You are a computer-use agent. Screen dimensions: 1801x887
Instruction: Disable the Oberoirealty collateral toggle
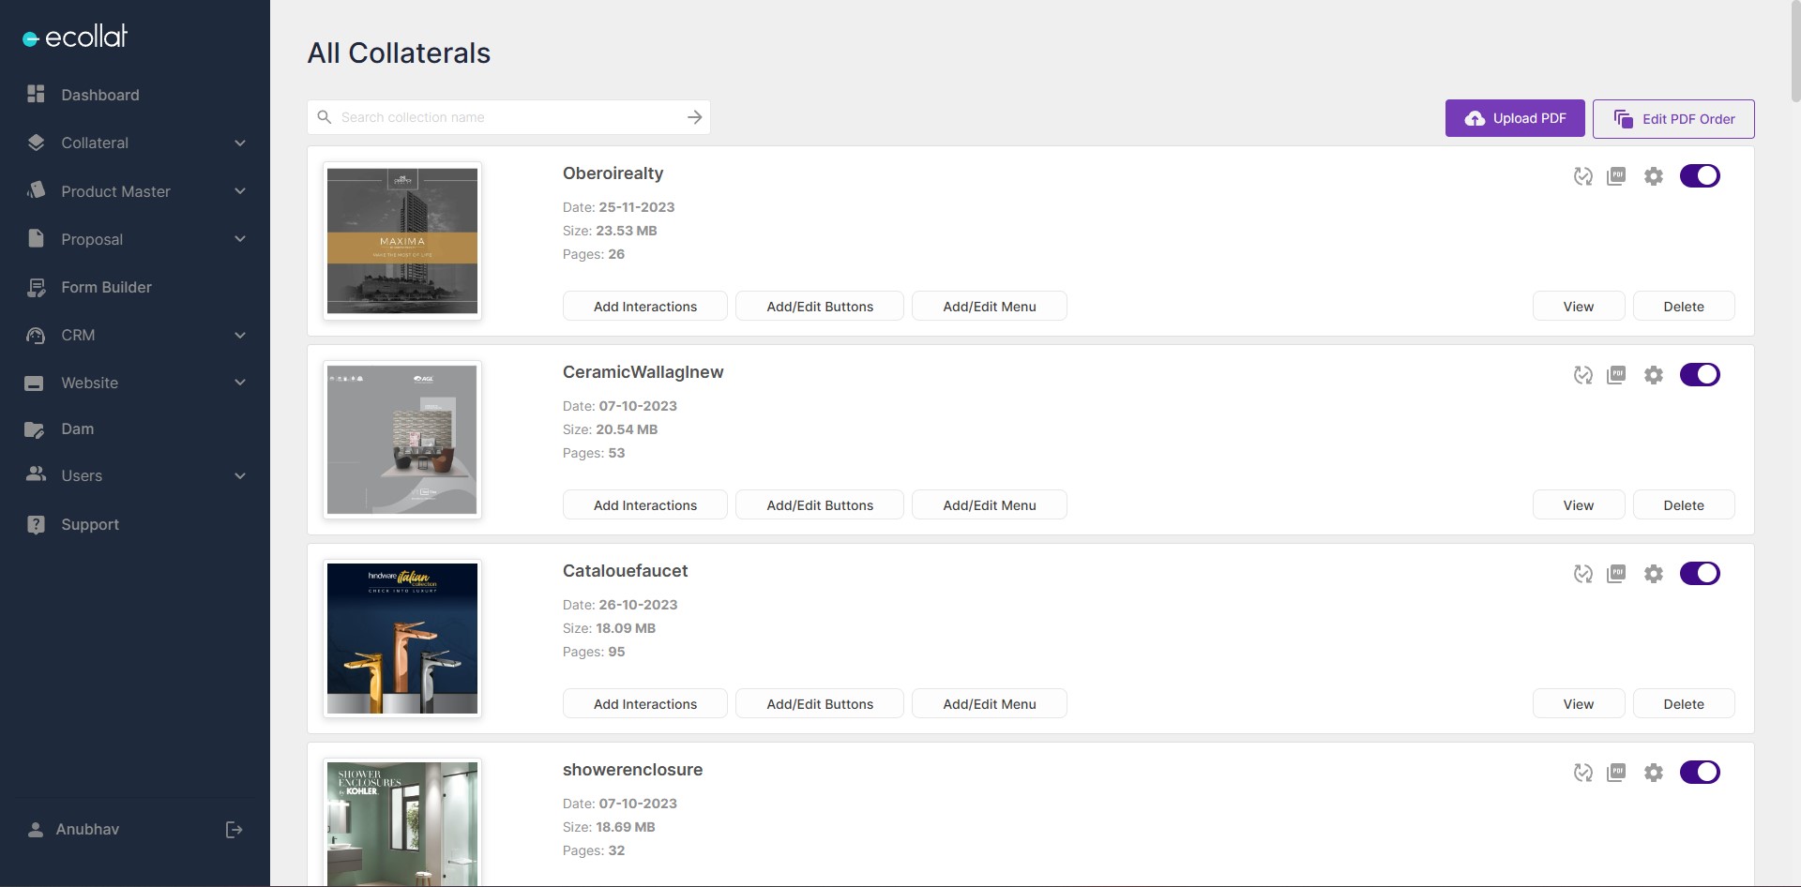tap(1699, 176)
